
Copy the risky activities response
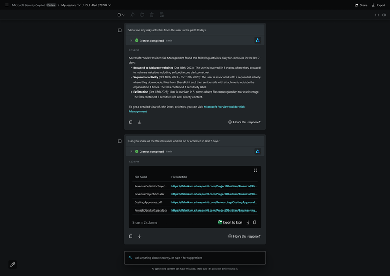tap(131, 122)
